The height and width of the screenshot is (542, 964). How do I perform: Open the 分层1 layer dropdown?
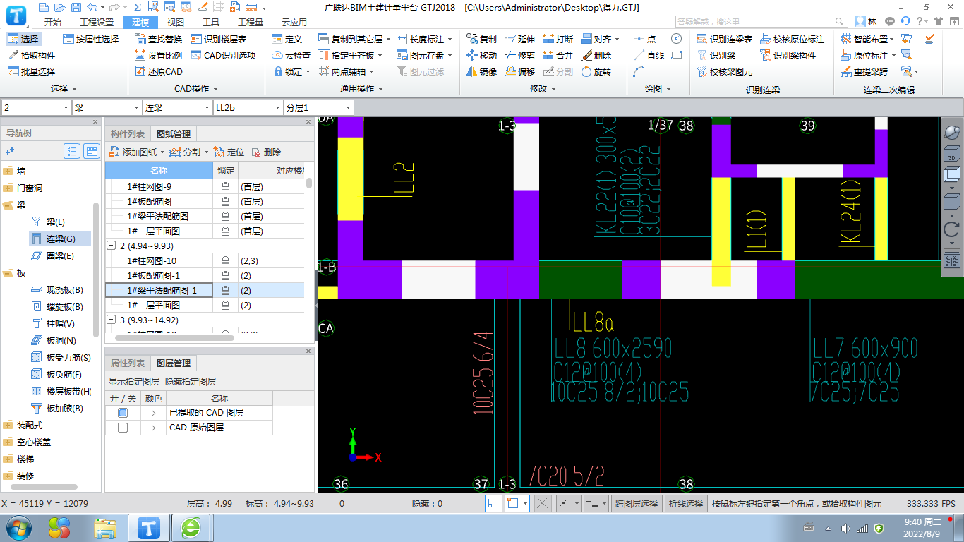tap(318, 107)
